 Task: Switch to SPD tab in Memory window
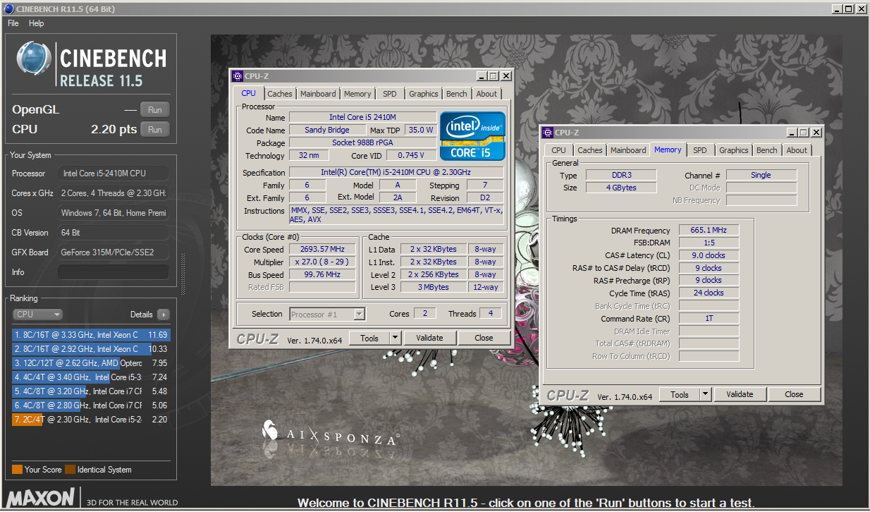700,150
